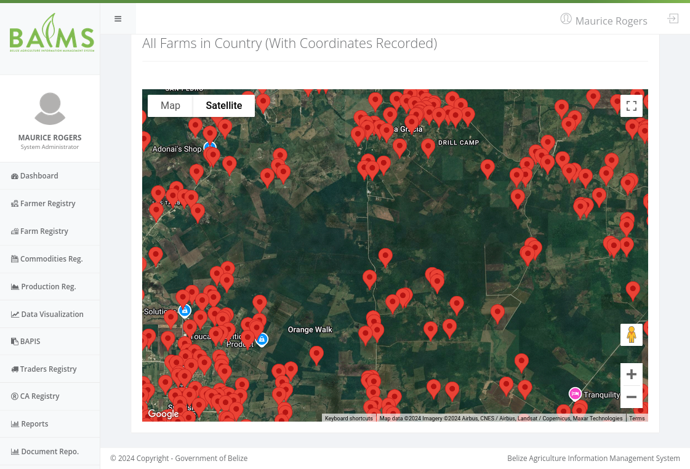690x469 pixels.
Task: Open the map Terms link
Action: pos(636,419)
